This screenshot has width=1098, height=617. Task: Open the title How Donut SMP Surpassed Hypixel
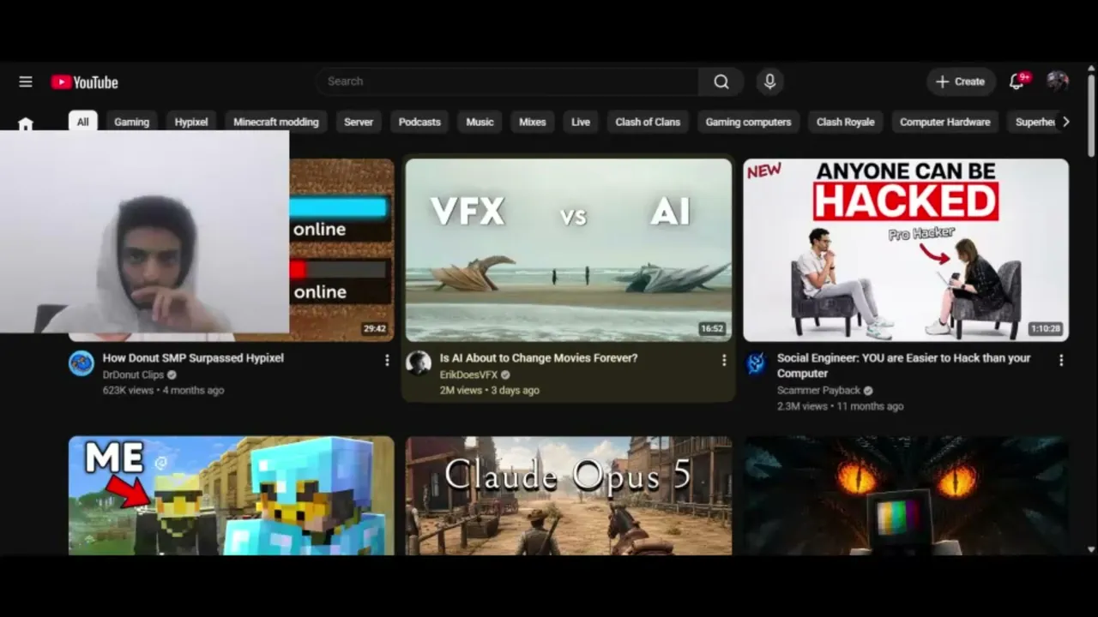coord(193,358)
